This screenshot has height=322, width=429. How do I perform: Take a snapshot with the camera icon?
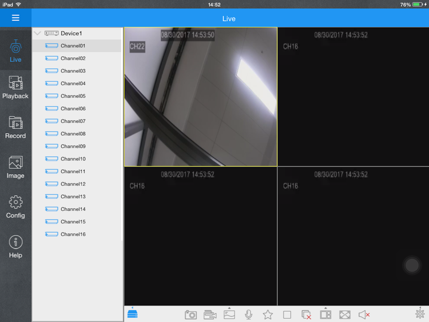point(191,315)
